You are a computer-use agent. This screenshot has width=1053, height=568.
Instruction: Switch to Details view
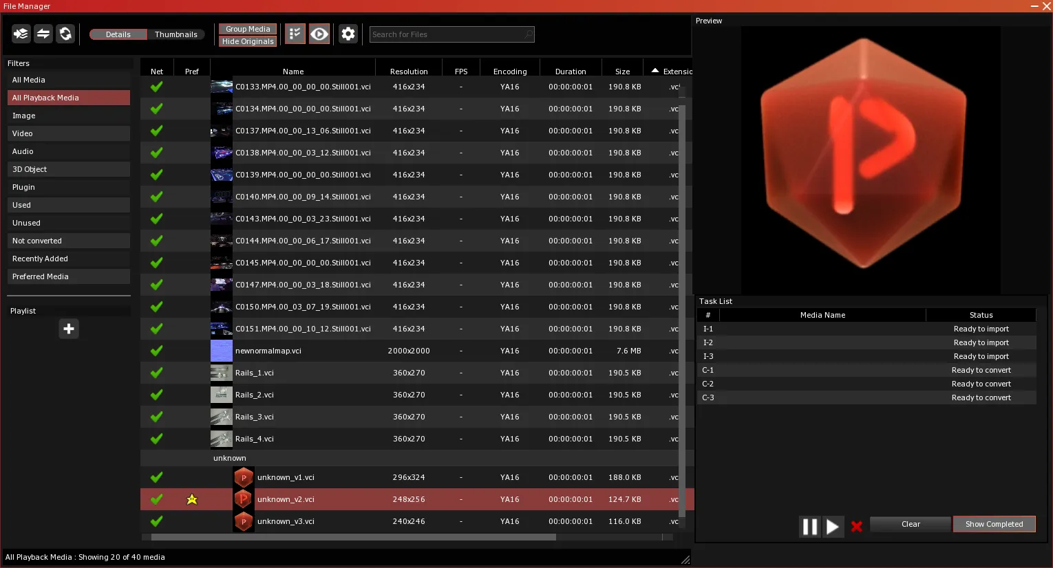(118, 34)
